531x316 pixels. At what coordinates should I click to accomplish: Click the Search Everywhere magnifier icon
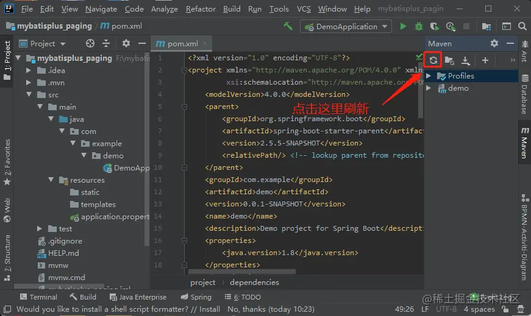coord(522,26)
